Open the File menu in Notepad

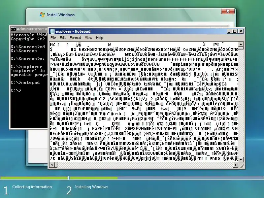point(53,38)
